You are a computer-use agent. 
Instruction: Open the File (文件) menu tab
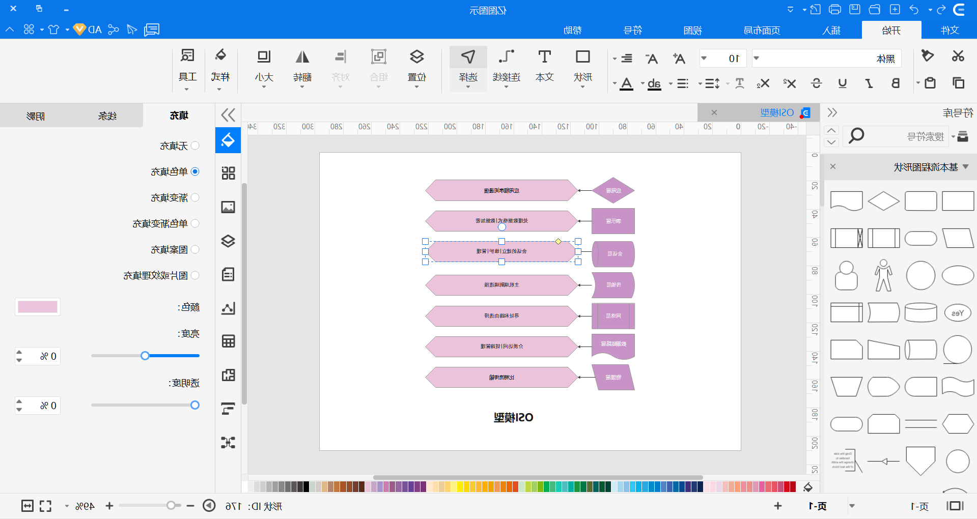click(950, 30)
